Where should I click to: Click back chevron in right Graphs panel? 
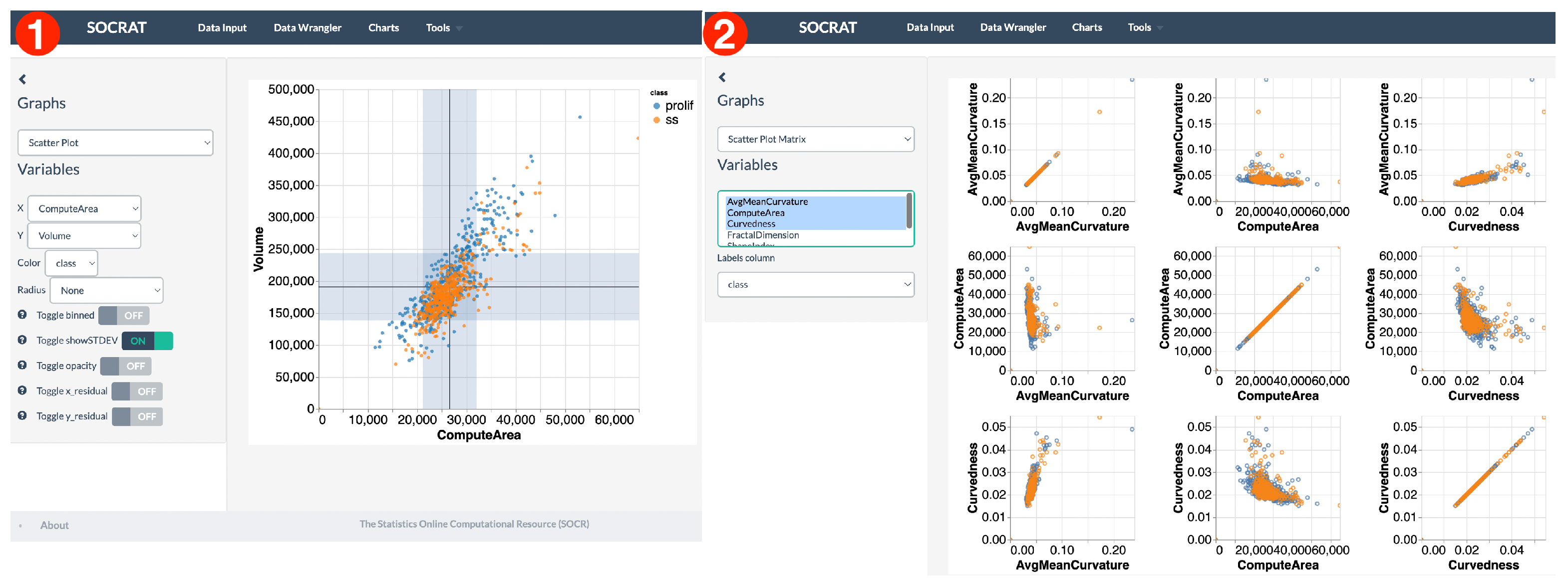click(x=722, y=77)
